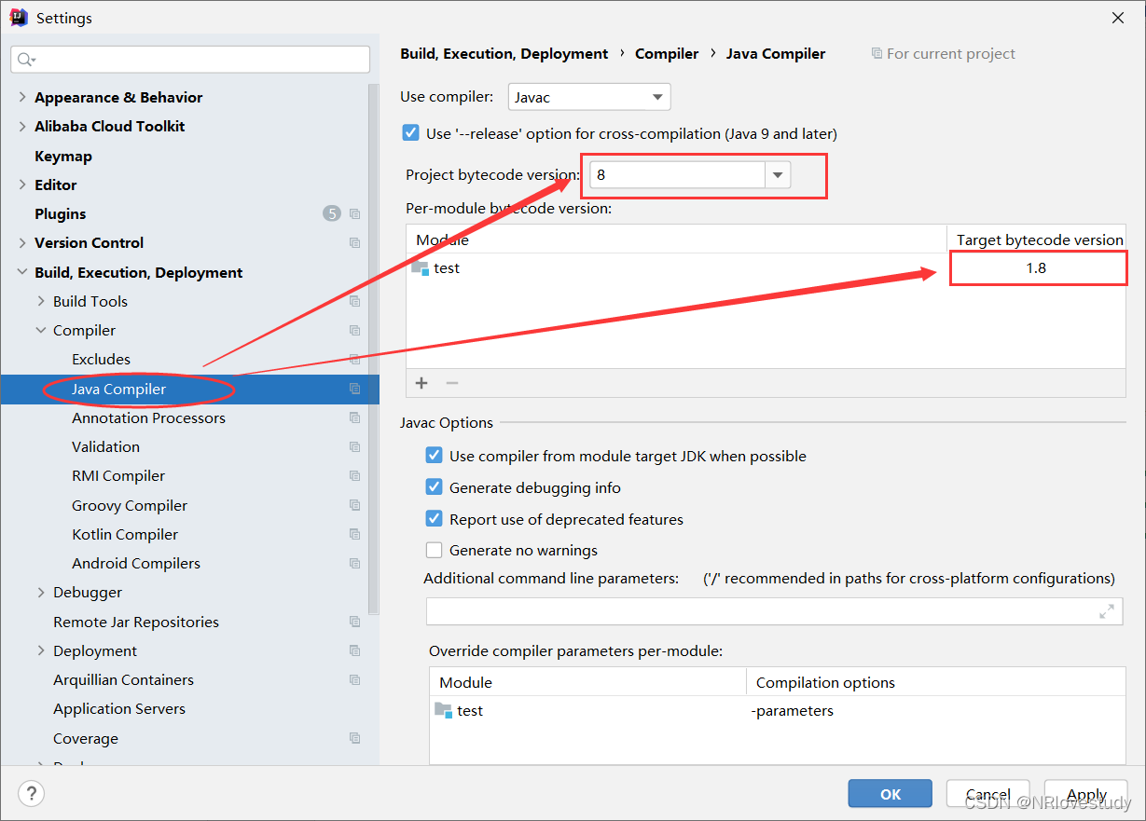Click the copy icon beside For current project
Screen dimensions: 1146x821
pos(877,54)
